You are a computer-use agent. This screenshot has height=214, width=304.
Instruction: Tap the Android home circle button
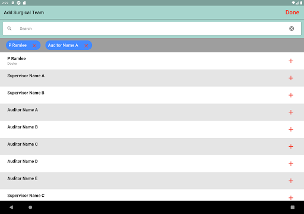30,207
